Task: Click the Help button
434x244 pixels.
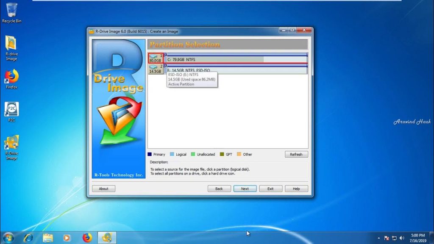Action: pyautogui.click(x=296, y=189)
